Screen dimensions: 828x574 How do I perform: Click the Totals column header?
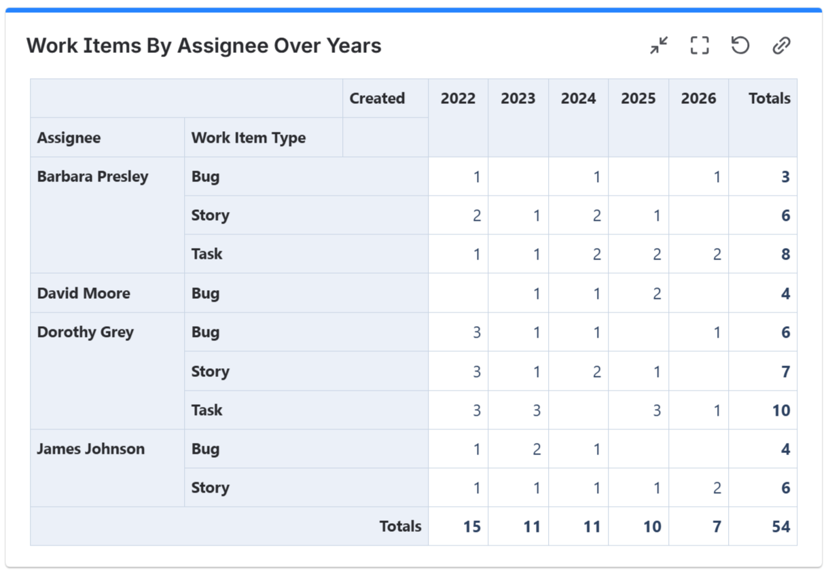tap(769, 98)
